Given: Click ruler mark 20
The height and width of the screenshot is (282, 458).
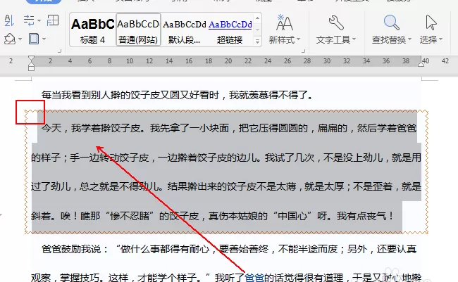Looking at the screenshot, I should coord(228,61).
